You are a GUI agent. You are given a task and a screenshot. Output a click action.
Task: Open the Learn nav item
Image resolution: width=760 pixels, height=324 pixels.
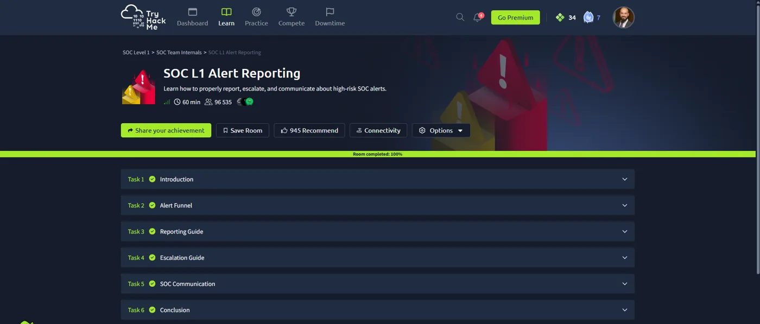[x=226, y=17]
